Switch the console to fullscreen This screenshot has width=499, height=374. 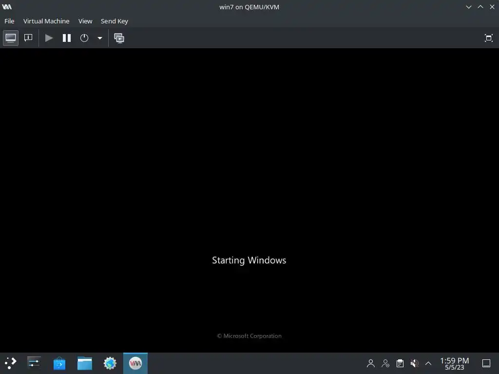[488, 38]
